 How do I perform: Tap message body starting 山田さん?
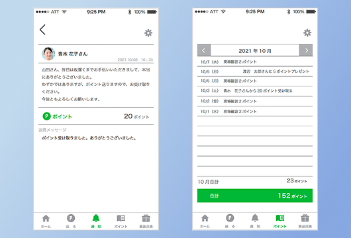(x=96, y=85)
